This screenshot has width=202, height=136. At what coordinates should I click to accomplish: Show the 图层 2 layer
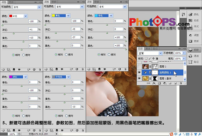(x=139, y=66)
